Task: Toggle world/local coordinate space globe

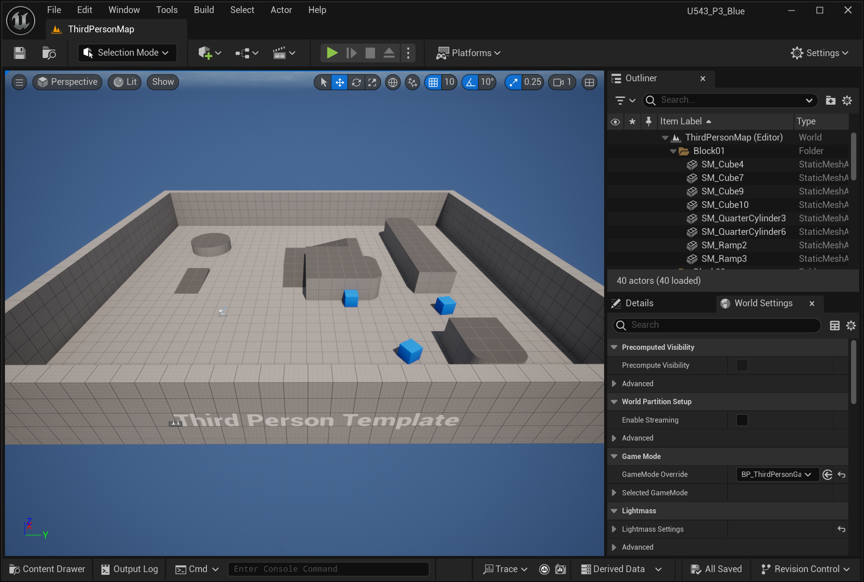Action: click(x=393, y=82)
